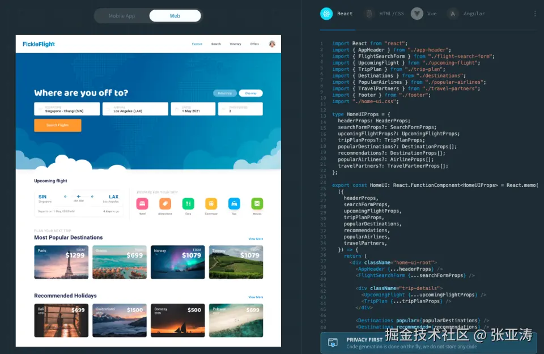
Task: Click the pink Hotel icon
Action: point(142,203)
